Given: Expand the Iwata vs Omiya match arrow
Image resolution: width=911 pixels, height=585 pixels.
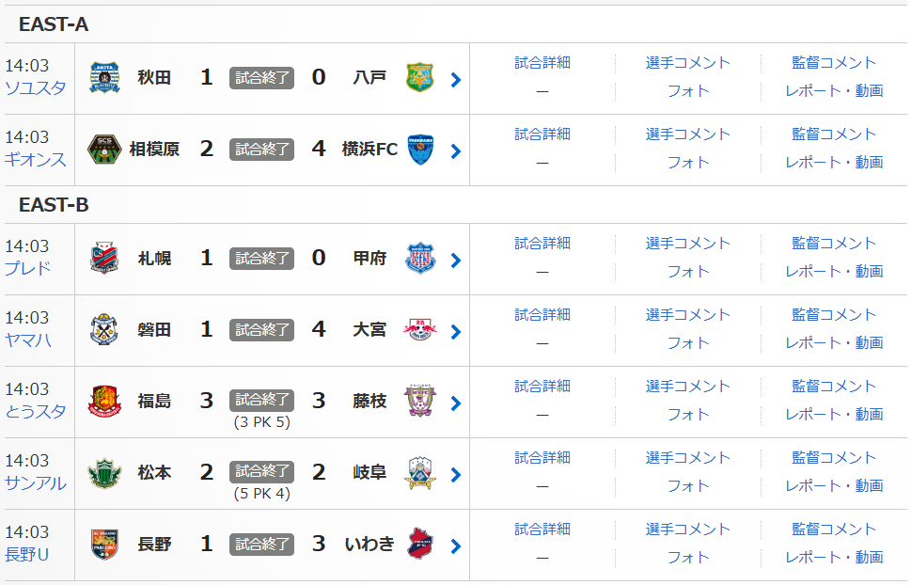Looking at the screenshot, I should pos(456,332).
